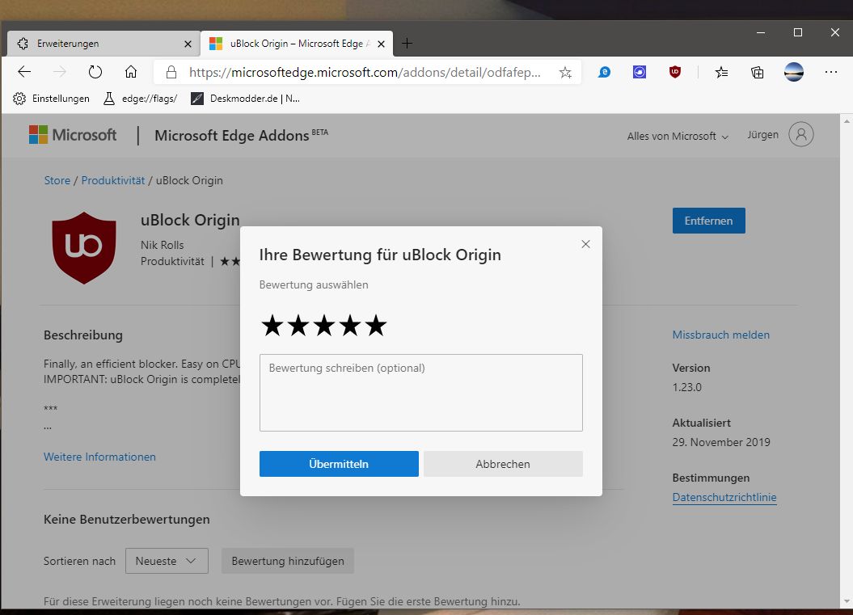Open the Collections icon
This screenshot has width=853, height=615.
click(x=758, y=72)
